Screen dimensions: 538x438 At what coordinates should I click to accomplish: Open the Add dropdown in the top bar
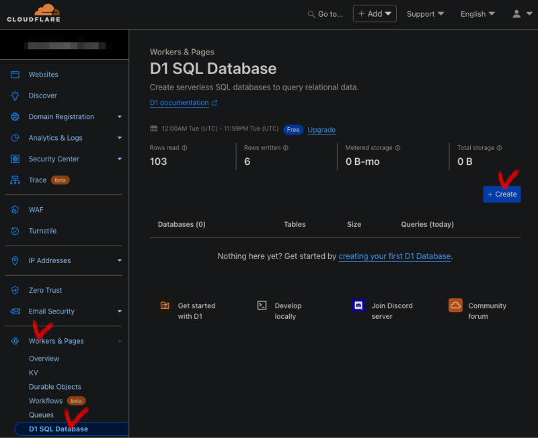coord(374,13)
